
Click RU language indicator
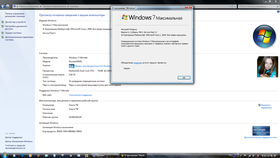[x=230, y=155]
